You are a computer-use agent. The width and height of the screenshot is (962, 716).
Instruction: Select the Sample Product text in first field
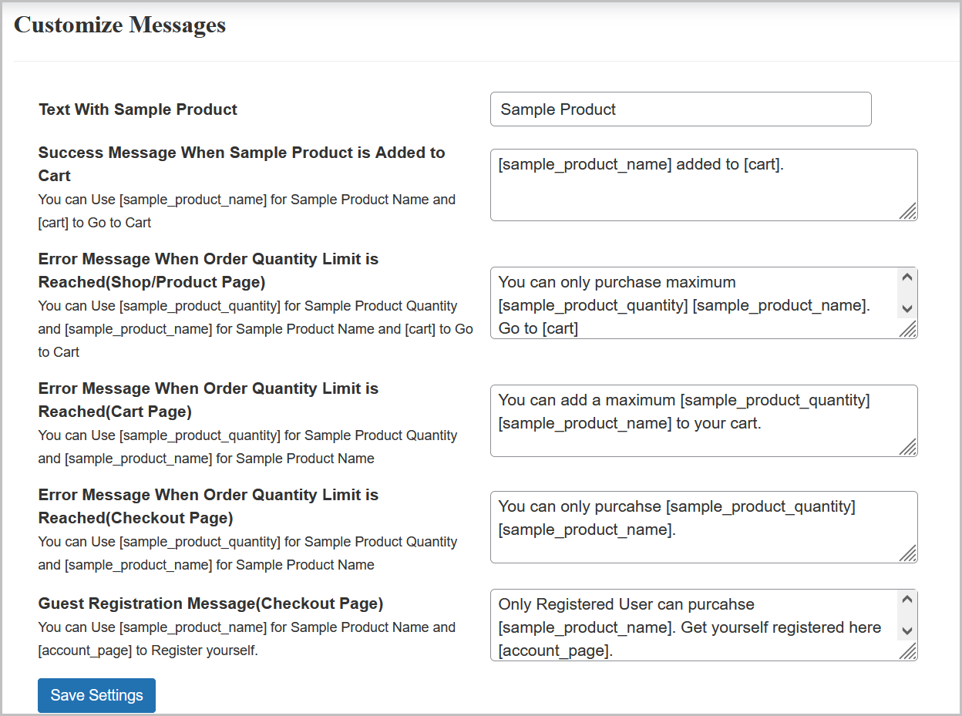click(558, 109)
